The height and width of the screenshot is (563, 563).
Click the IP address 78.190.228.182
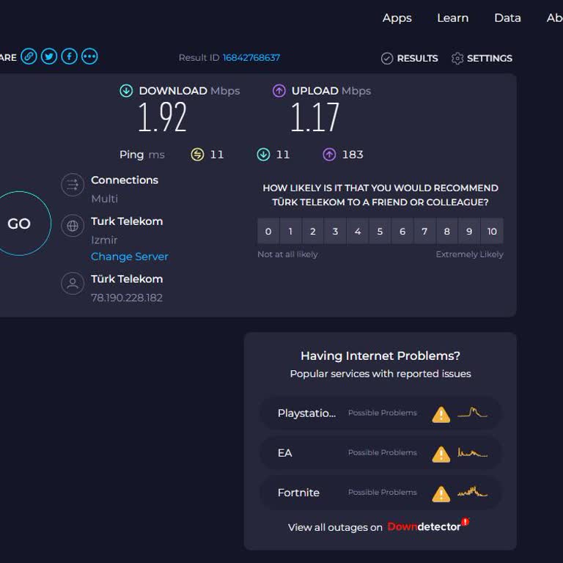127,298
